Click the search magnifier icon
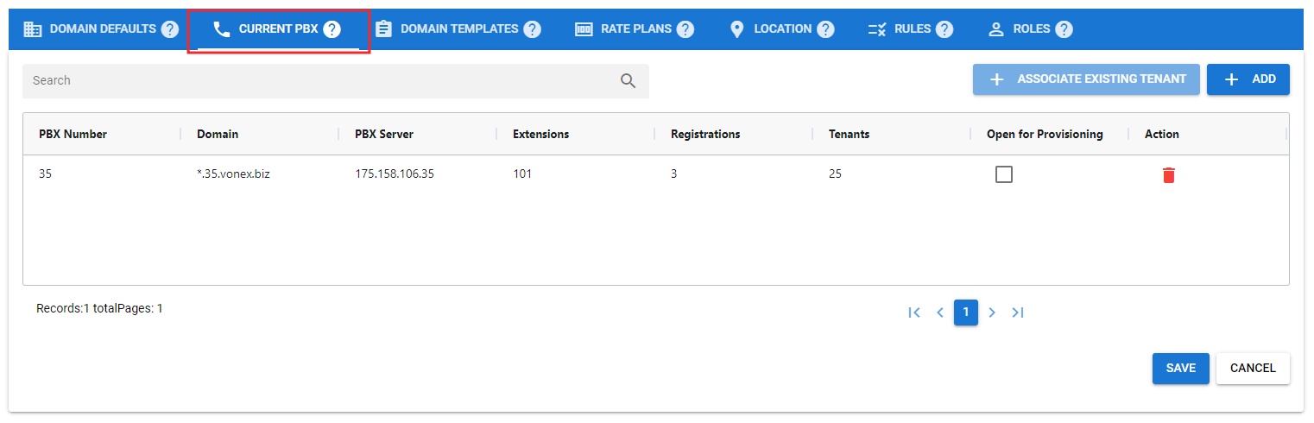Viewport: 1314px width, 423px height. point(628,81)
